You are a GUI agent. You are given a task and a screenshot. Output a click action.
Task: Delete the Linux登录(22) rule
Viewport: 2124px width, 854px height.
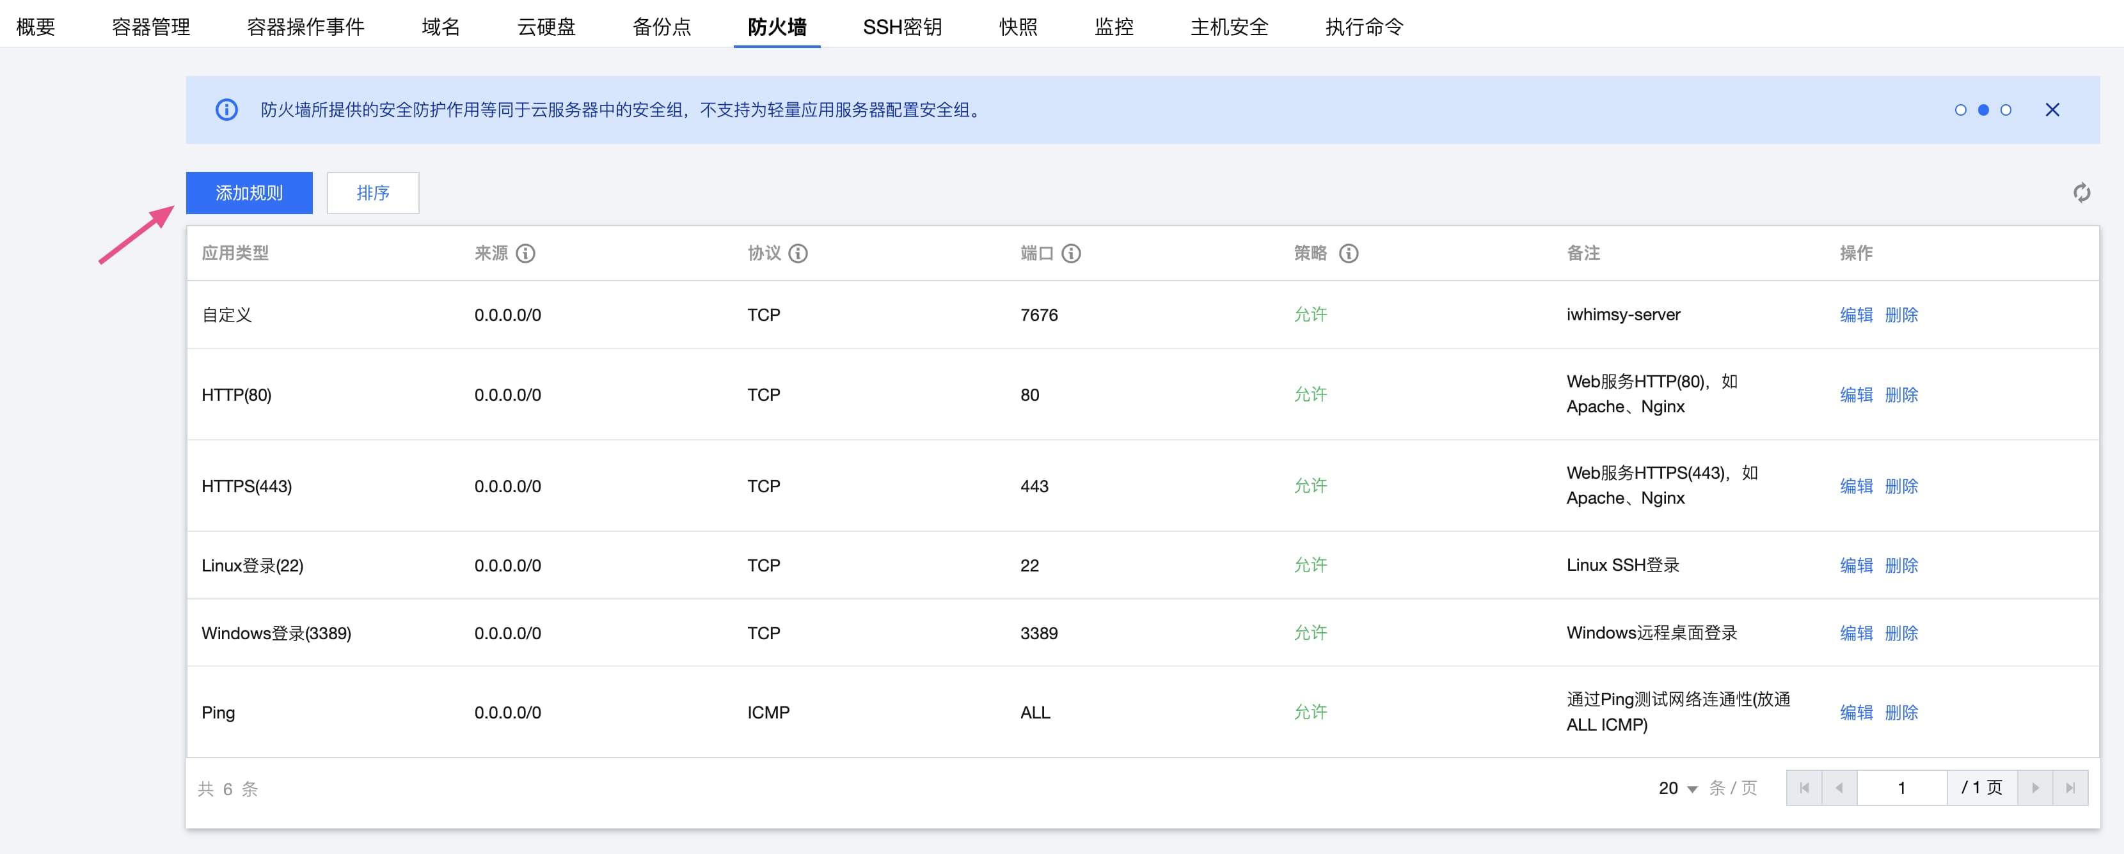[1901, 565]
